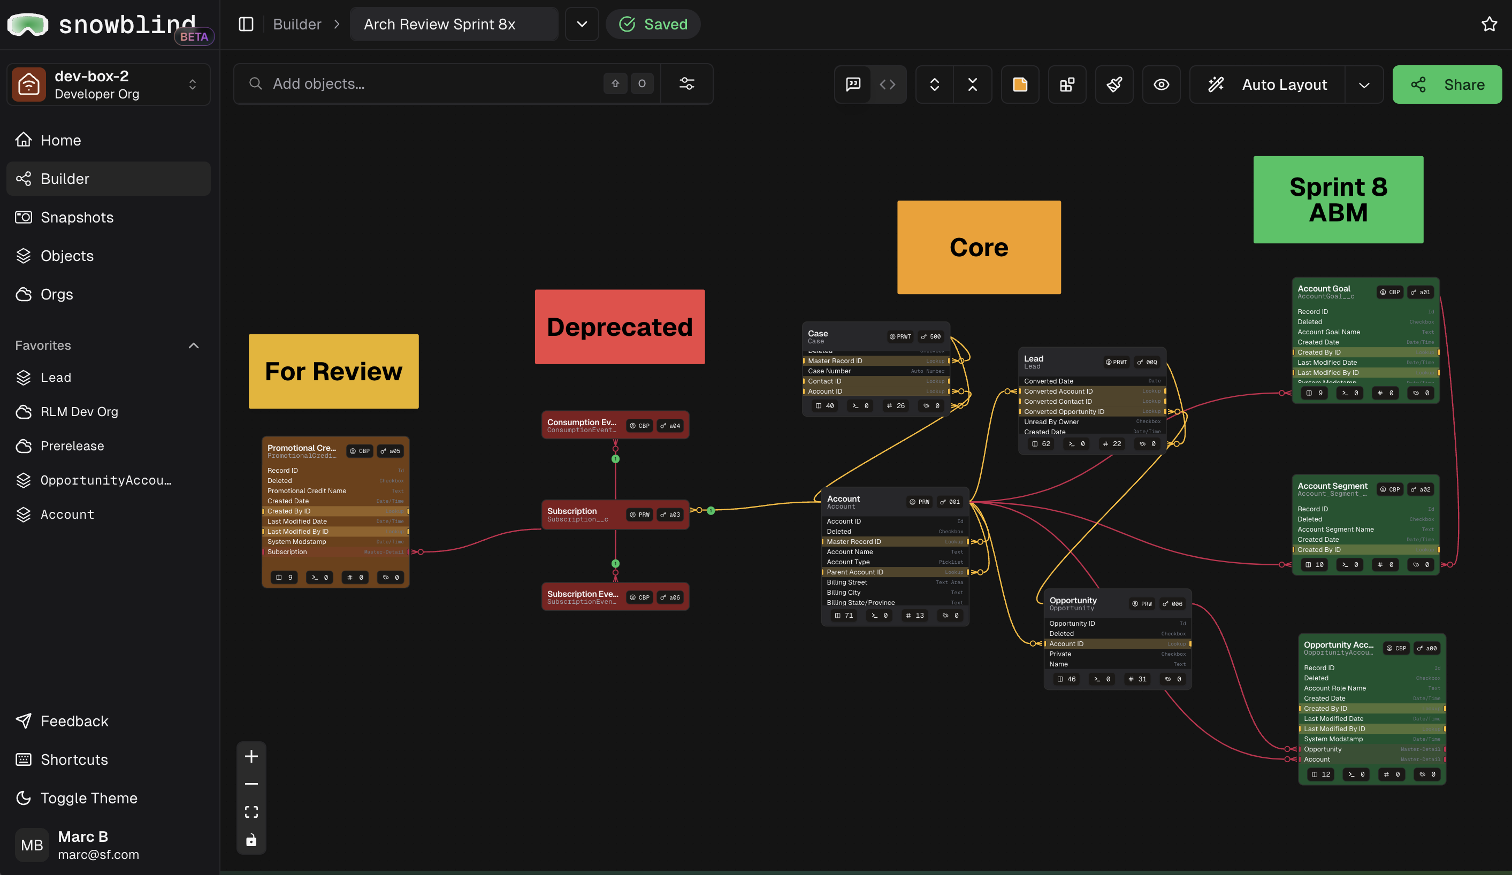This screenshot has width=1512, height=875.
Task: Toggle the canvas lock icon
Action: point(251,840)
